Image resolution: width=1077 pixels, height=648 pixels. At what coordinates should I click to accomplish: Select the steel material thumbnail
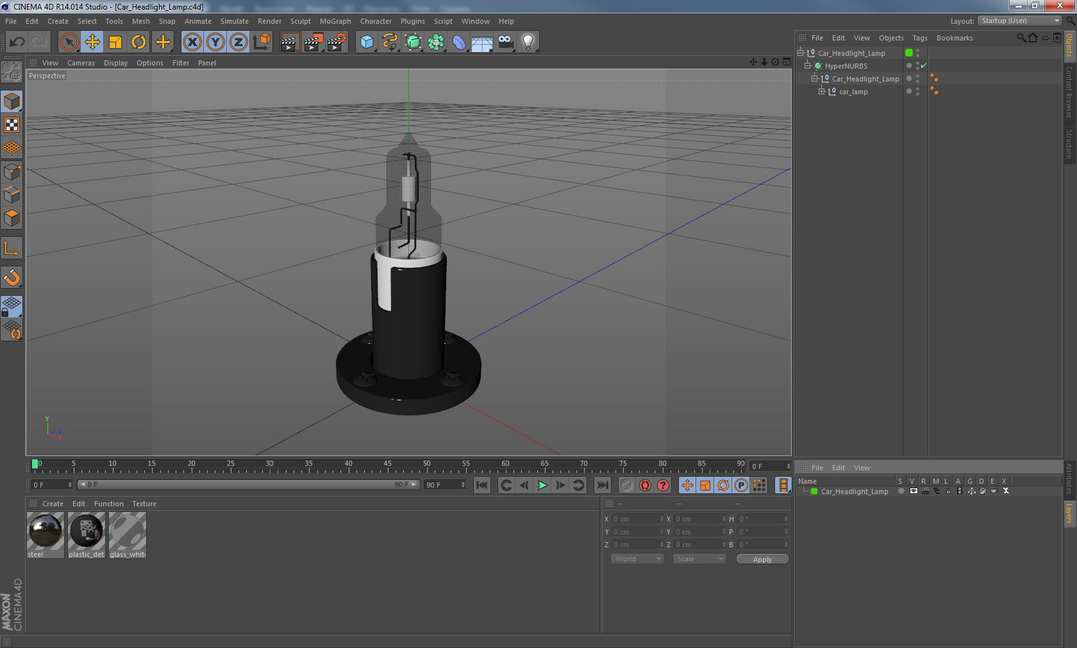point(45,531)
